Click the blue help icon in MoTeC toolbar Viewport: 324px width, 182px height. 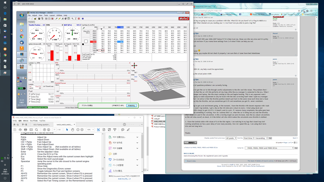point(83,19)
